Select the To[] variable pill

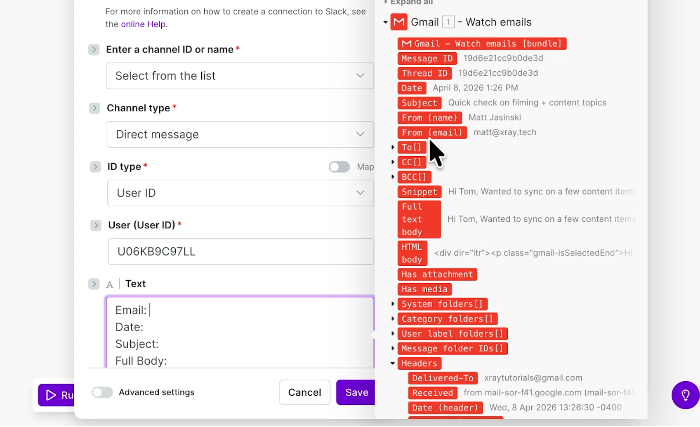pos(412,148)
